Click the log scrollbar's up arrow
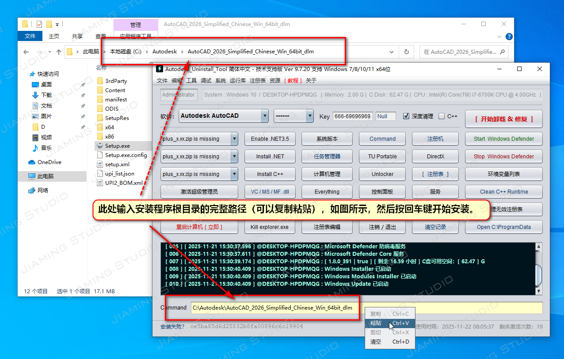Image resolution: width=564 pixels, height=359 pixels. tap(538, 247)
